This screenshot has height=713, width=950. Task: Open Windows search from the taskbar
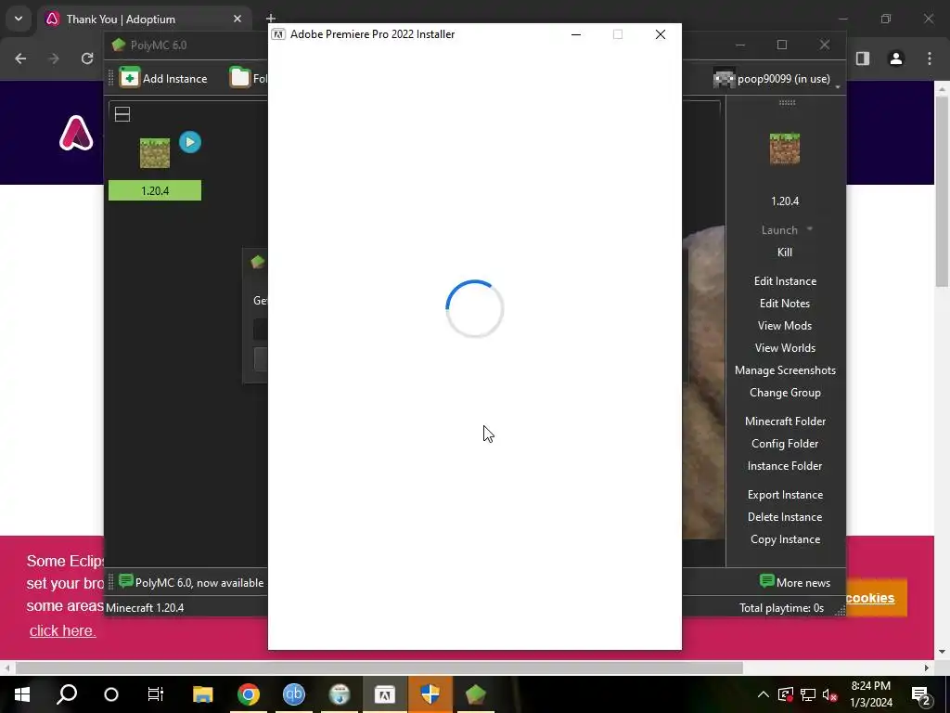coord(67,694)
